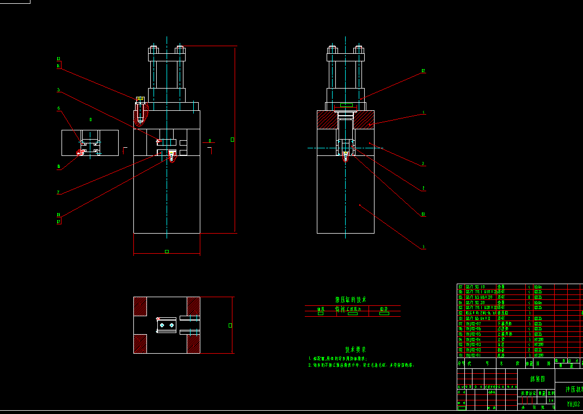Viewport: 583px width, 414px height.
Task: Select HT200 material in YHJ02-01 row
Action: [538, 355]
